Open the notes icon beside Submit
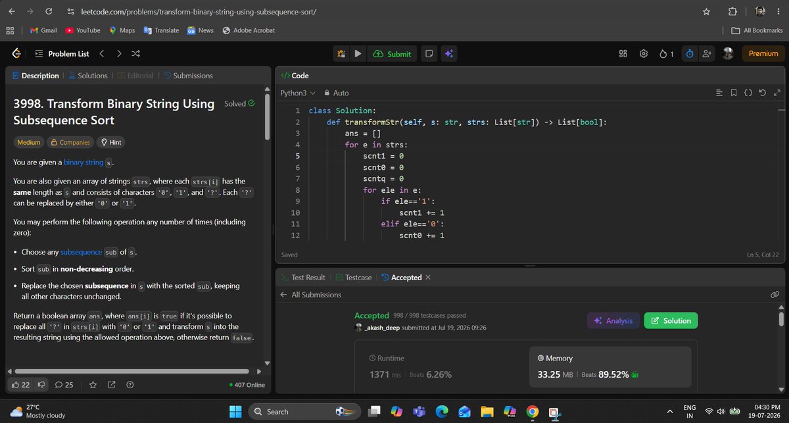 429,54
